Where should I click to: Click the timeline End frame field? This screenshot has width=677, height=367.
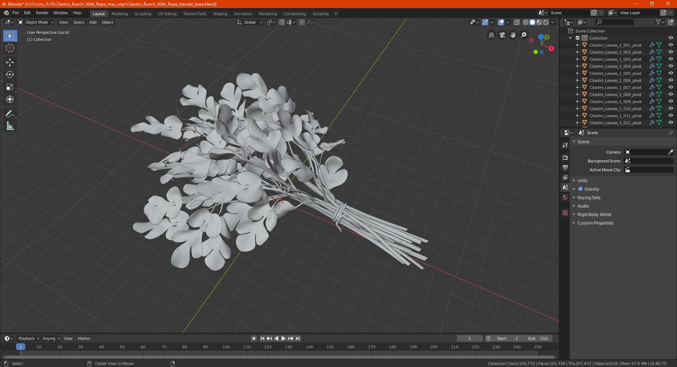pos(538,338)
